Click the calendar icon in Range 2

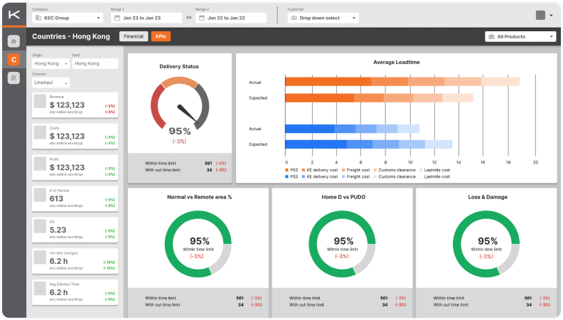click(x=202, y=17)
